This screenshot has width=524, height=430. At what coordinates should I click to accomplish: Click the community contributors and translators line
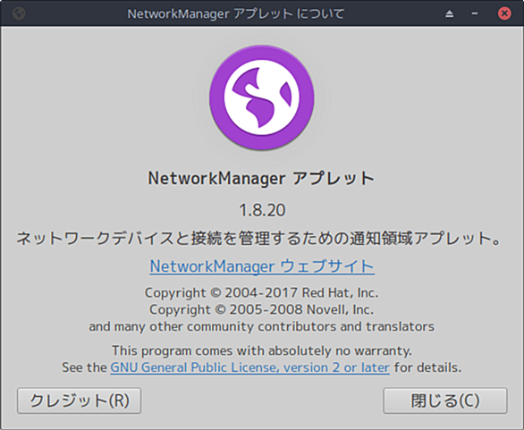[x=262, y=326]
